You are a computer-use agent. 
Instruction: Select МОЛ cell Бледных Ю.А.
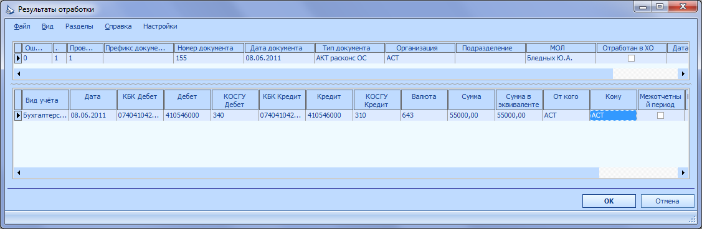(561, 58)
